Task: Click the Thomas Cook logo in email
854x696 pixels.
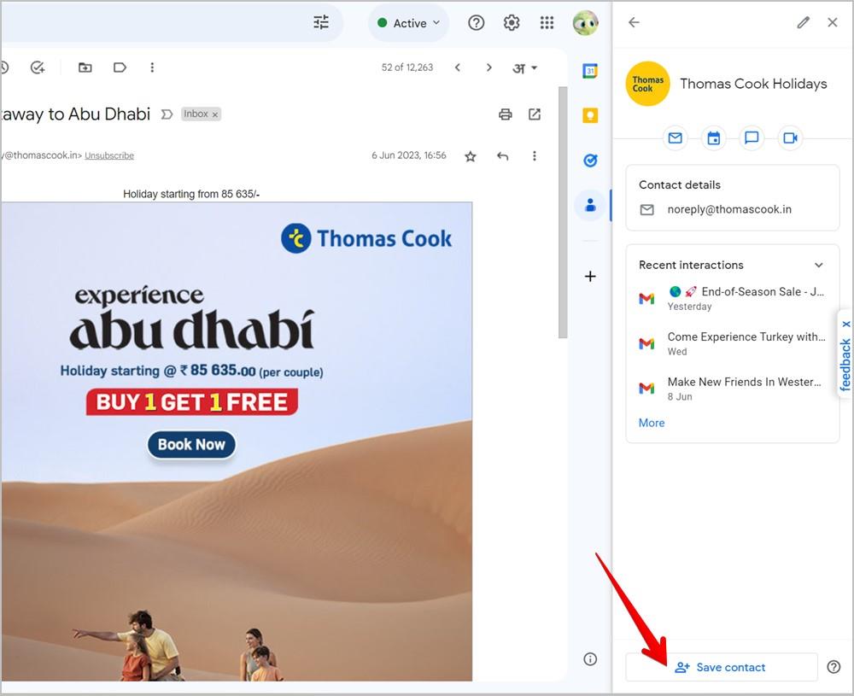Action: 366,238
